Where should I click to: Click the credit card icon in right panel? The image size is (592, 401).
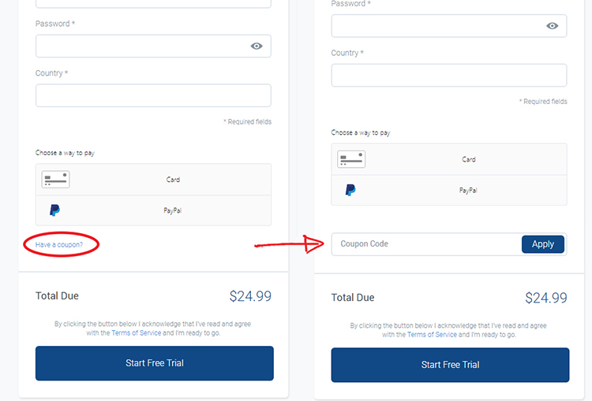351,159
